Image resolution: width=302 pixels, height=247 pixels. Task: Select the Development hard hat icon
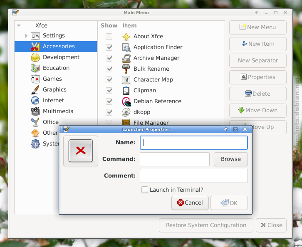35,57
